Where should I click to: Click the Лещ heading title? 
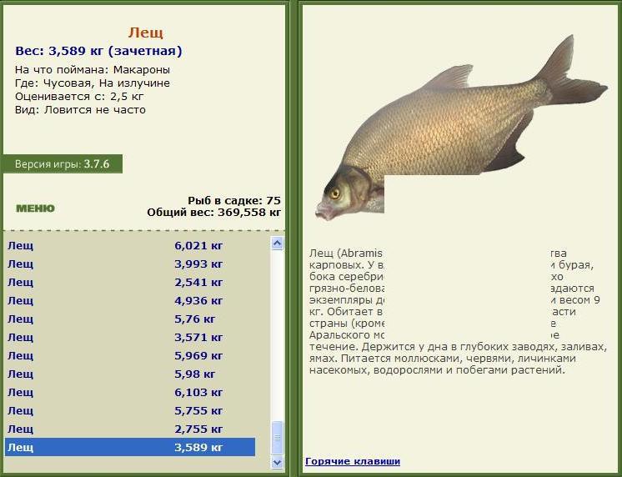pyautogui.click(x=146, y=33)
